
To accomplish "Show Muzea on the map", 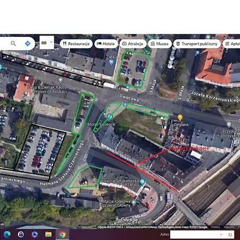I will (159, 44).
